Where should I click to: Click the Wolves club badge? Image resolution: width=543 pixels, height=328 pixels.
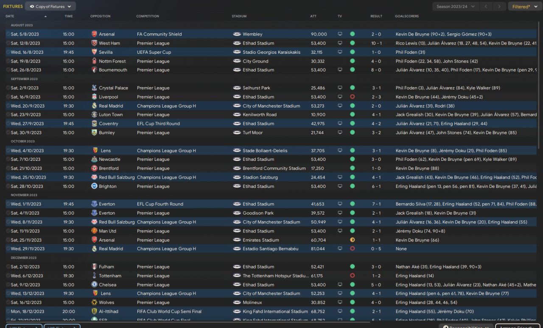[x=94, y=303]
